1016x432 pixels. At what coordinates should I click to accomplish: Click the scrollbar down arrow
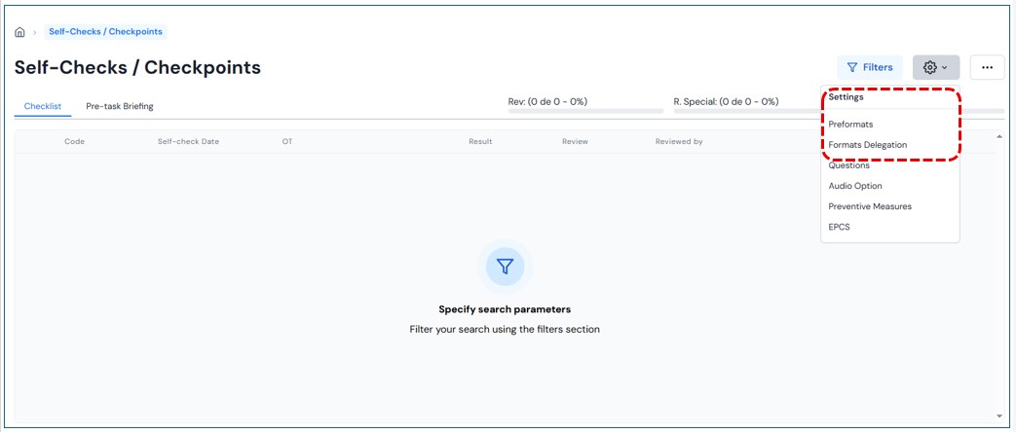point(998,415)
